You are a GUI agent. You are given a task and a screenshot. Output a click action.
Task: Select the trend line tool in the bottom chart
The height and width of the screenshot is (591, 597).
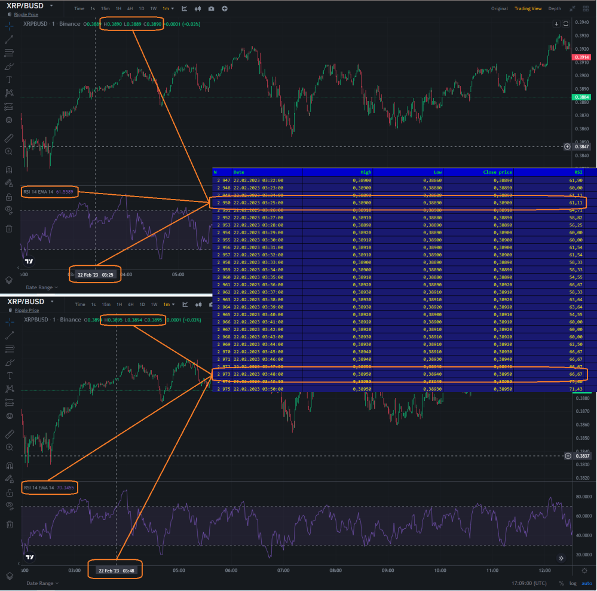[10, 335]
